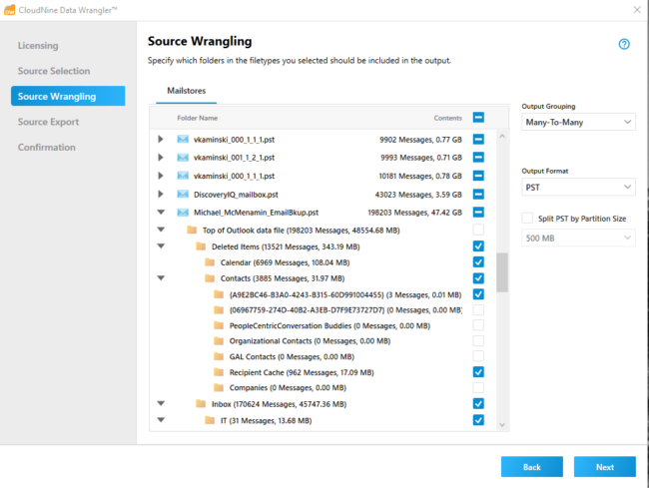Click the Next button
Viewport: 649px width, 488px height.
pos(604,466)
